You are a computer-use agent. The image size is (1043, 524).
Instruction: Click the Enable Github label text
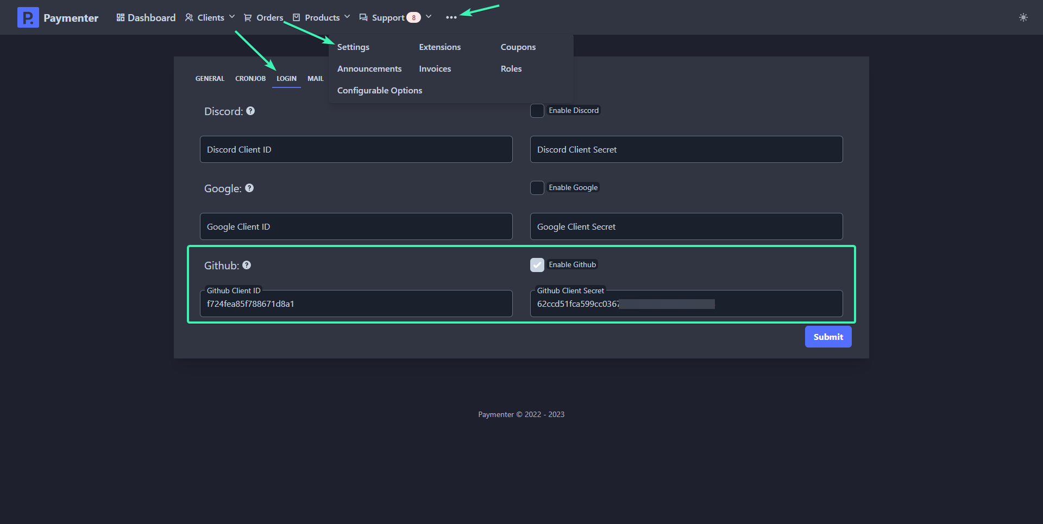point(573,264)
